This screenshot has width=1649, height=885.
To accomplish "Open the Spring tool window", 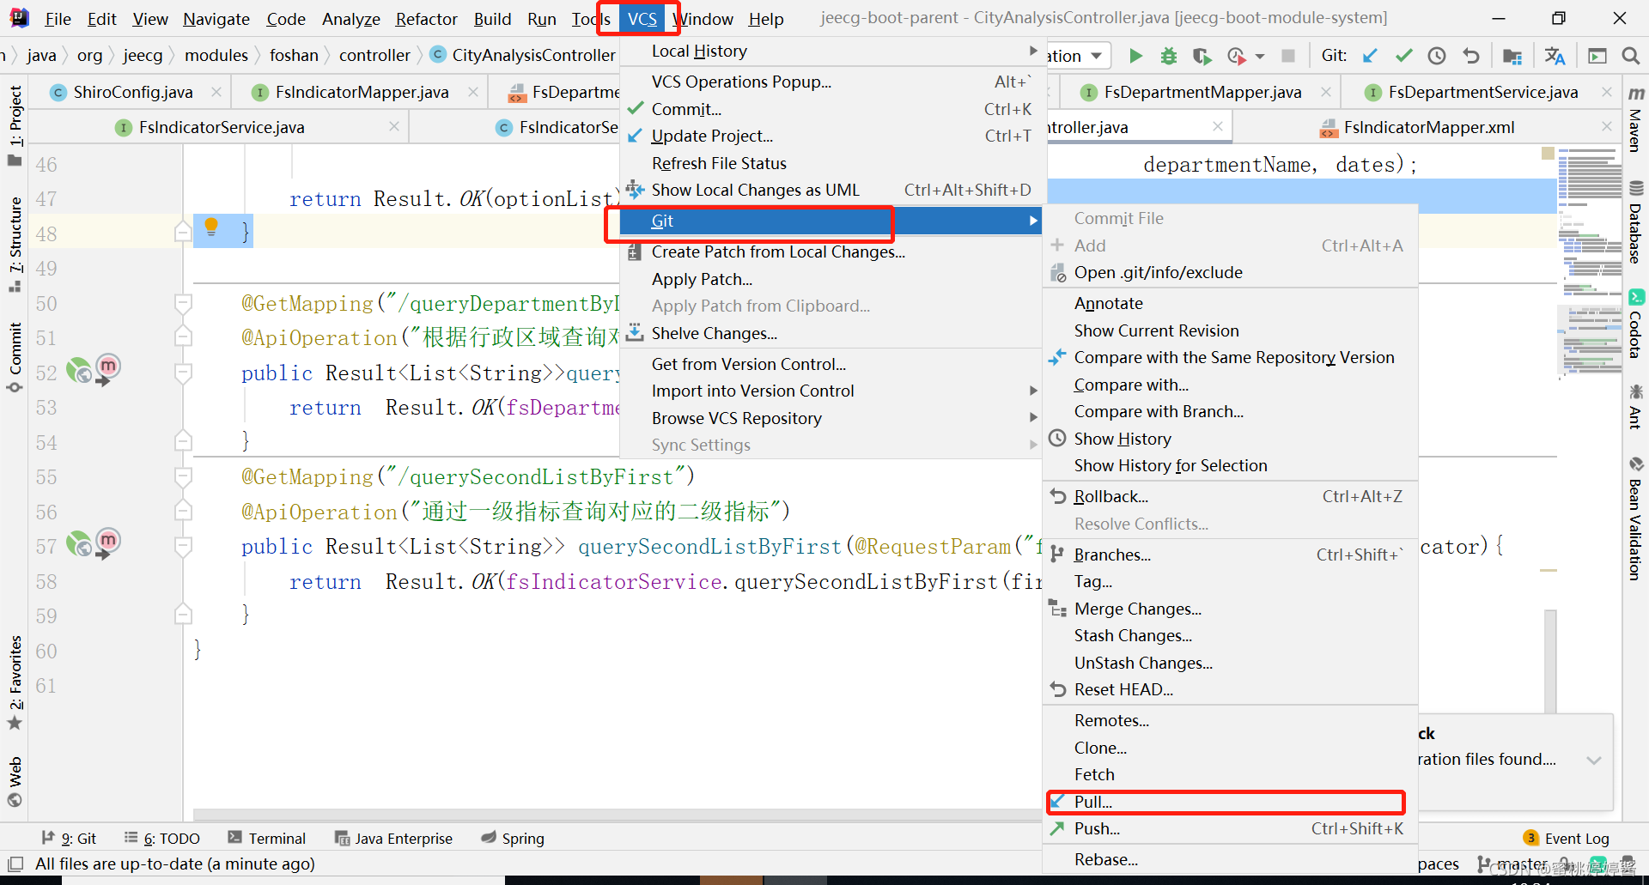I will 513,839.
